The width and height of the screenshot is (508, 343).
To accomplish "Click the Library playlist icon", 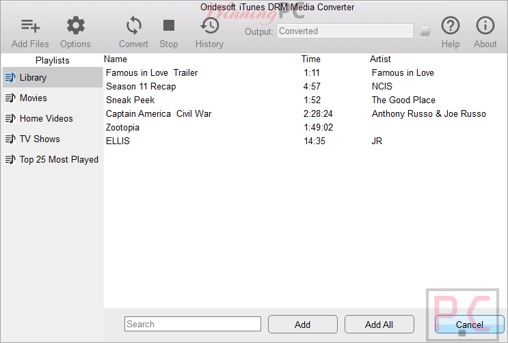I will [x=10, y=77].
